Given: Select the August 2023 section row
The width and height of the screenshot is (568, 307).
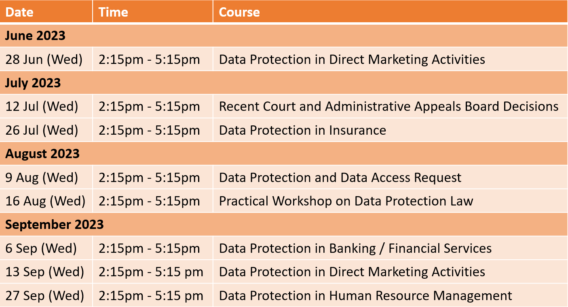Looking at the screenshot, I should point(284,154).
